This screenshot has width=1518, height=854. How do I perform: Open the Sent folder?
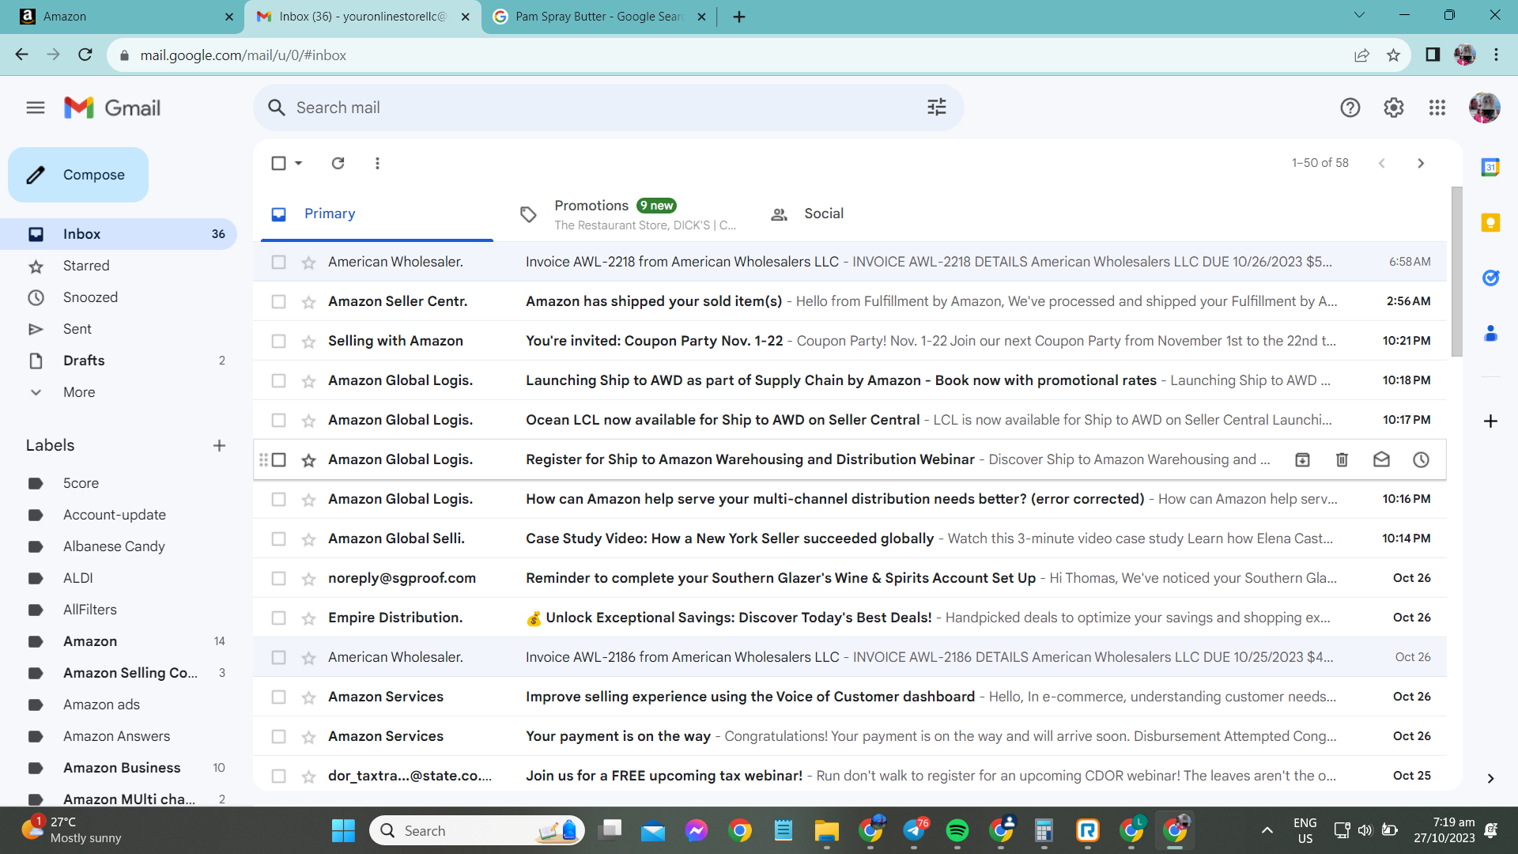(x=119, y=329)
